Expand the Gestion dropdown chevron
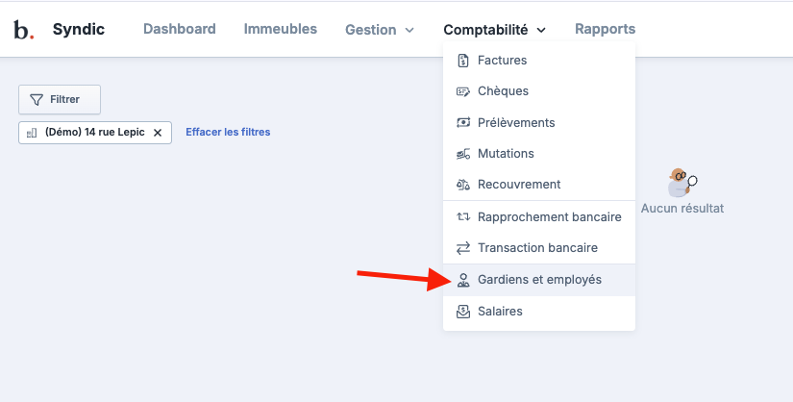 point(409,31)
